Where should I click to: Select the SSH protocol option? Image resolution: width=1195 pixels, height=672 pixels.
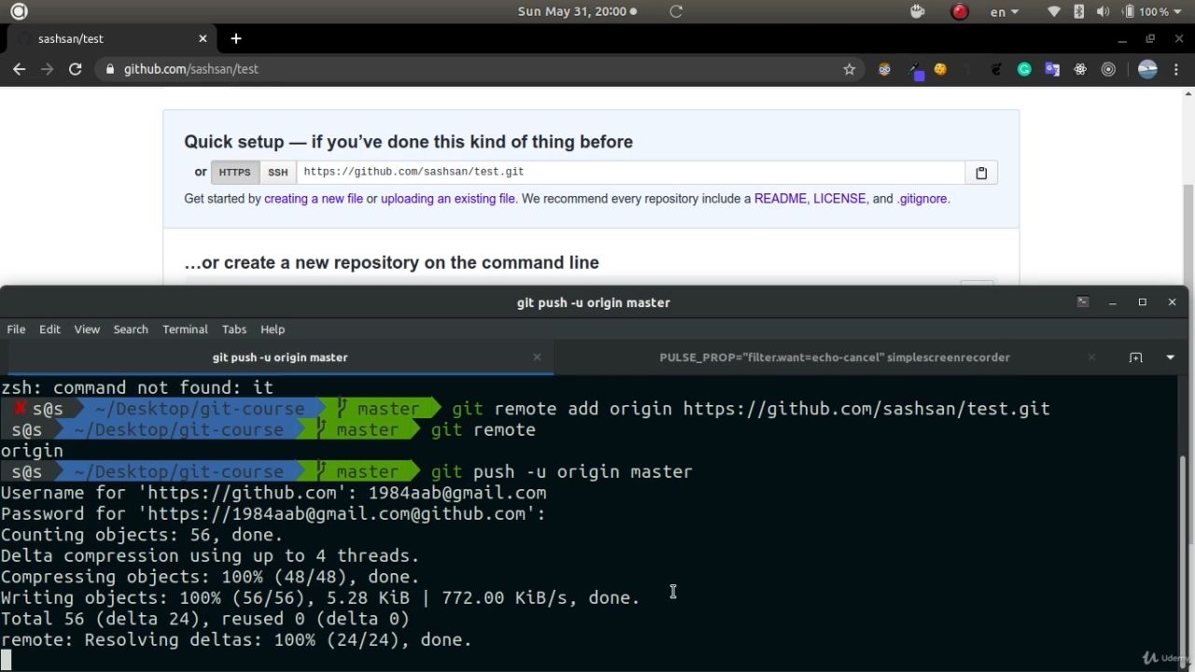(277, 173)
